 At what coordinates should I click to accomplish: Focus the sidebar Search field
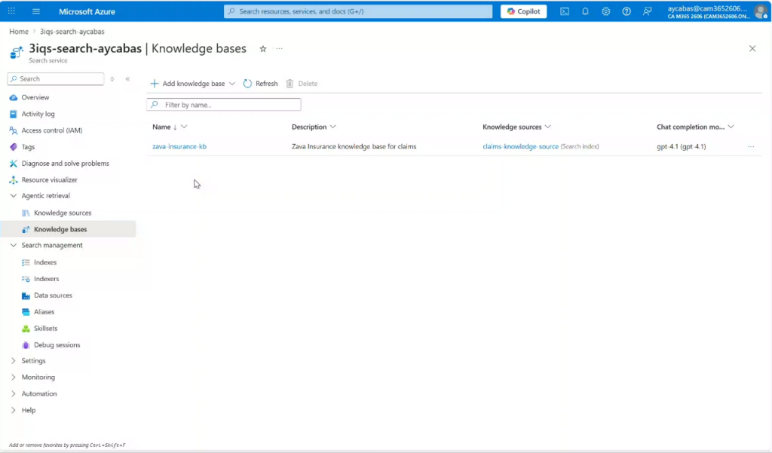(56, 79)
